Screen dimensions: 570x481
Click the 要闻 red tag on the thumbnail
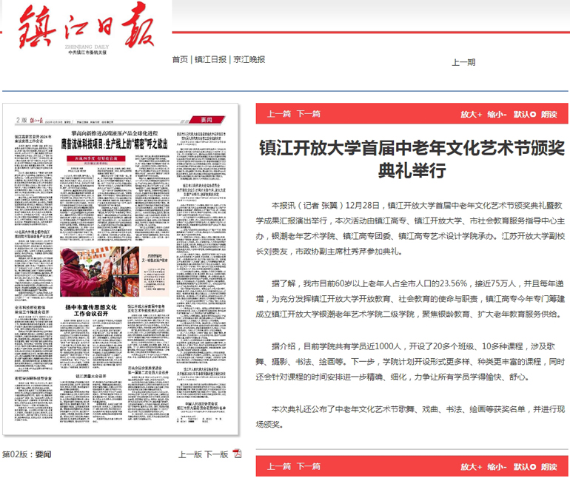pyautogui.click(x=207, y=120)
